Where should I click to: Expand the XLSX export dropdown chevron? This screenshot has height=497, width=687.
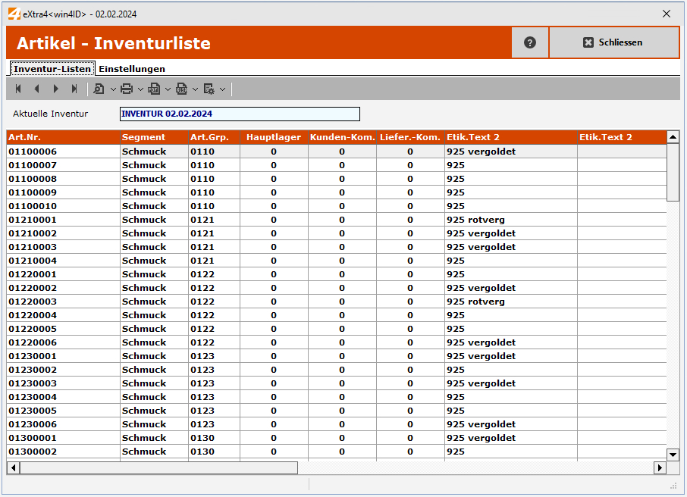click(x=194, y=89)
